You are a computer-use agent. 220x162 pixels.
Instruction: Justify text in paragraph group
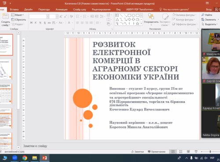click(x=91, y=23)
